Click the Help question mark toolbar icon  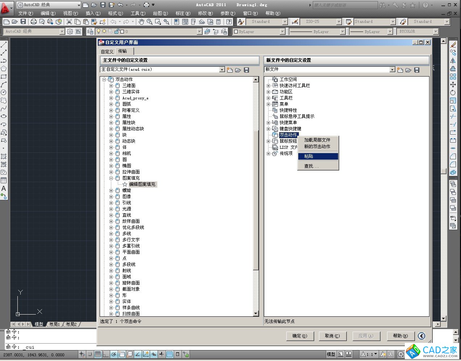pos(229,22)
